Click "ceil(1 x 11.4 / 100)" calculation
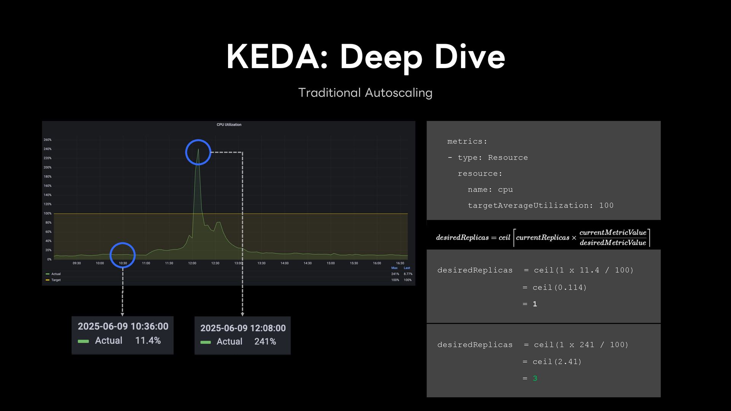 click(584, 270)
